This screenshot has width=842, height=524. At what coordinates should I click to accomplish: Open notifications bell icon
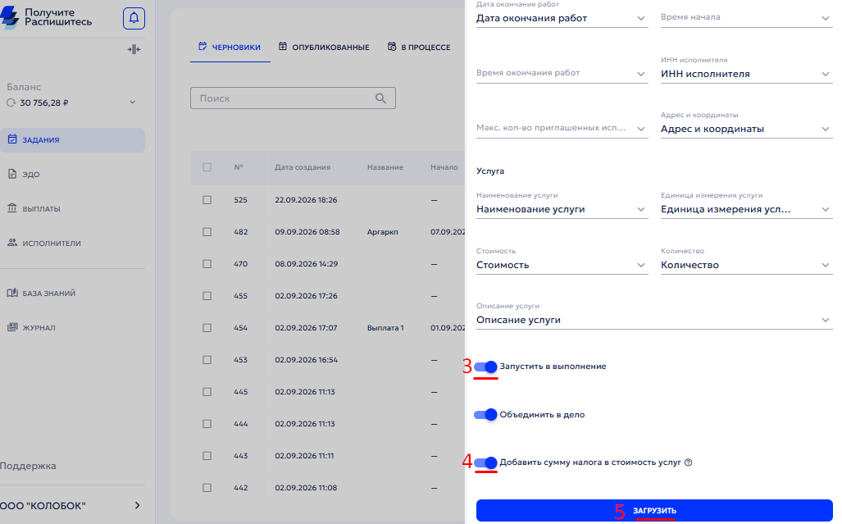pyautogui.click(x=134, y=18)
